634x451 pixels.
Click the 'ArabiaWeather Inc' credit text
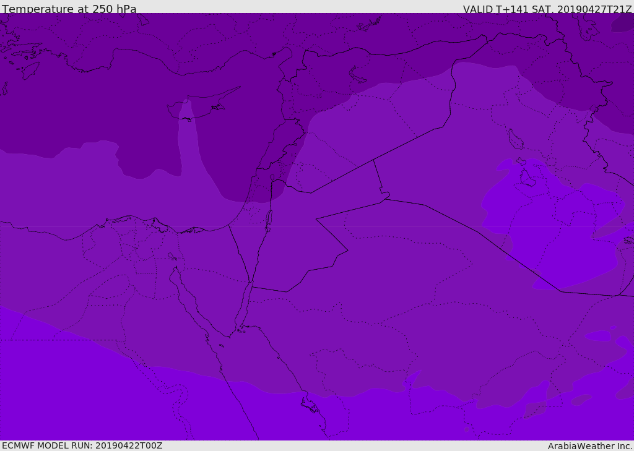point(589,446)
